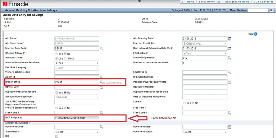Open calendar for Next Interest Calculation Date

[229, 48]
